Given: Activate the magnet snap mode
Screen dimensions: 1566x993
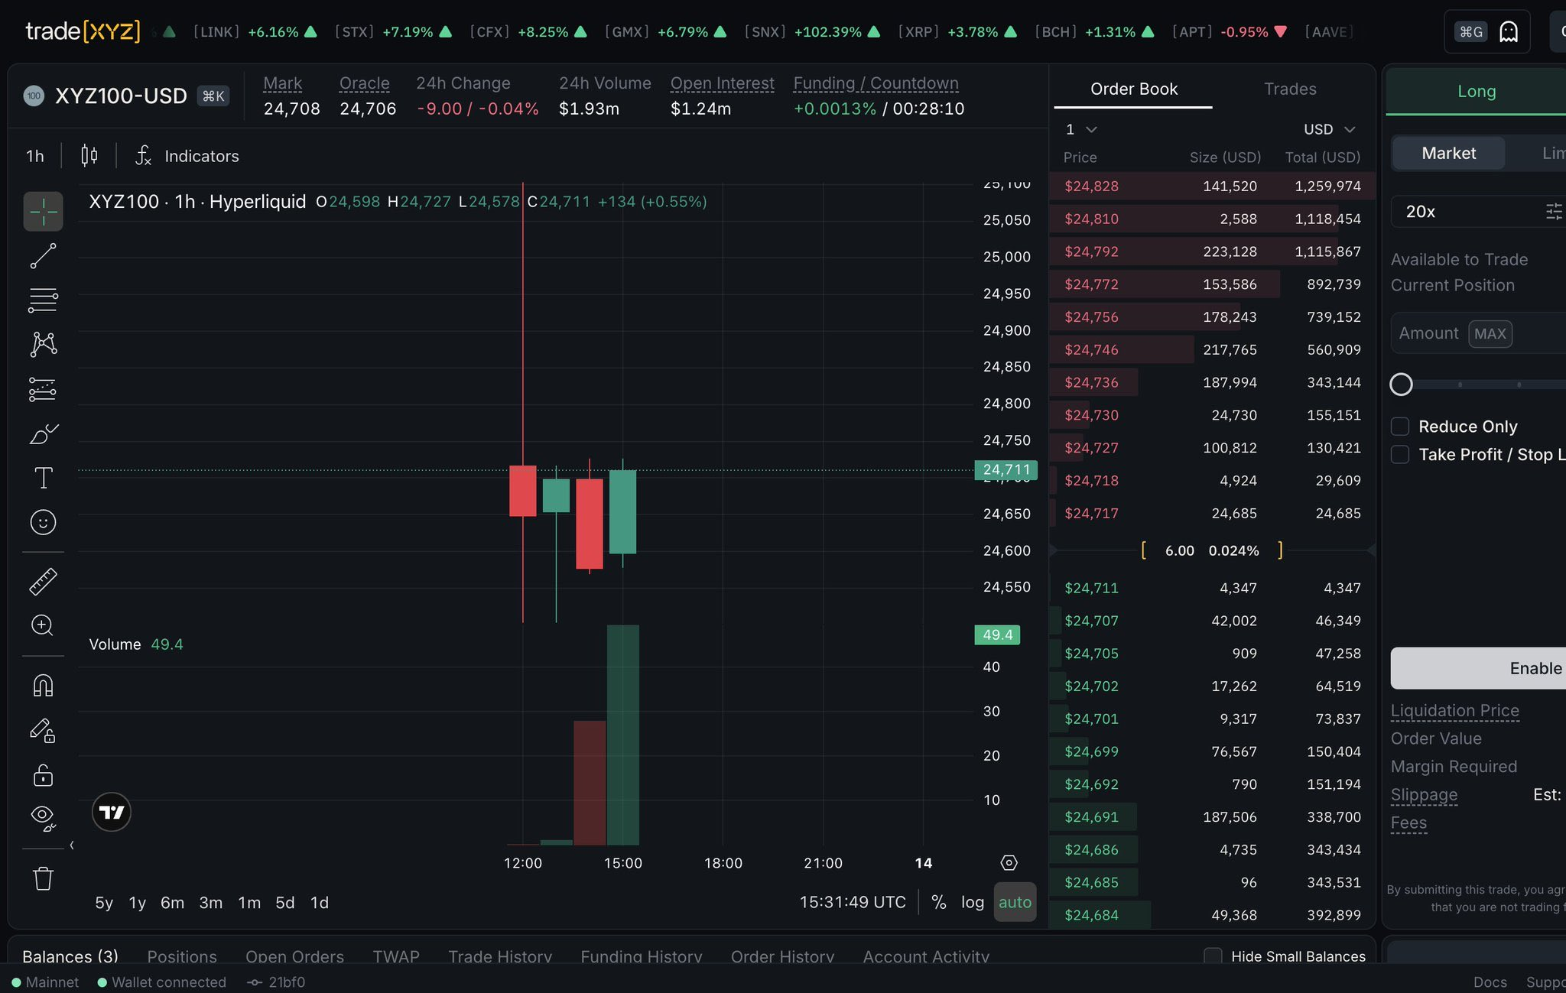Looking at the screenshot, I should click(x=43, y=685).
